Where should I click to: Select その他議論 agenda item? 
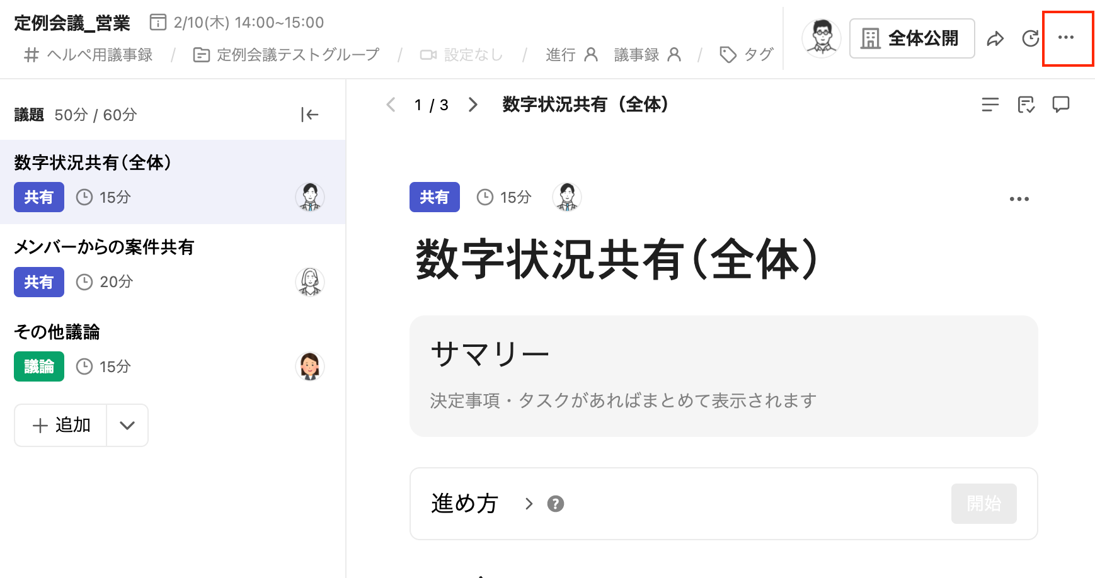tap(173, 351)
